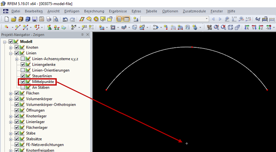
Task: Expand the Stäbe tree node
Action: (x=11, y=133)
